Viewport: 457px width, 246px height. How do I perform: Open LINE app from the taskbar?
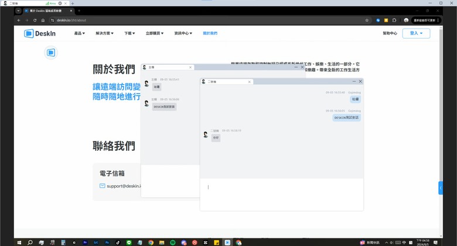pos(129,242)
